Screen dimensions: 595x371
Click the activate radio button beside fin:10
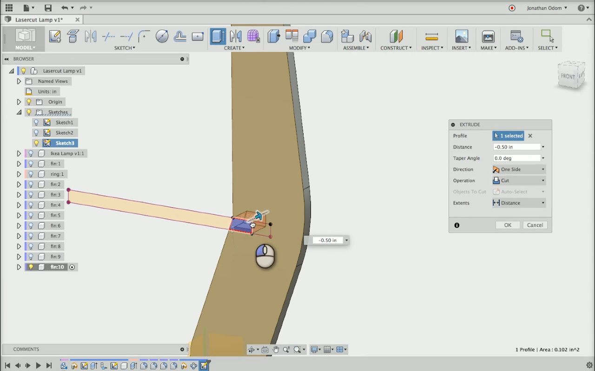tap(72, 267)
